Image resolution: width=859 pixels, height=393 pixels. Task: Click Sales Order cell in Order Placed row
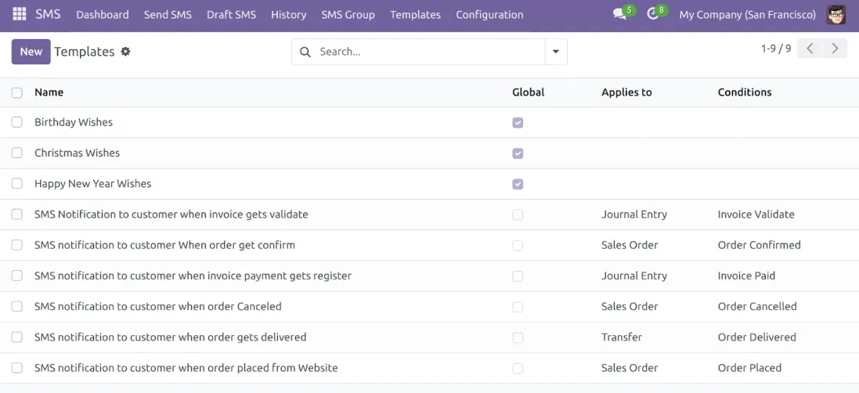coord(630,367)
